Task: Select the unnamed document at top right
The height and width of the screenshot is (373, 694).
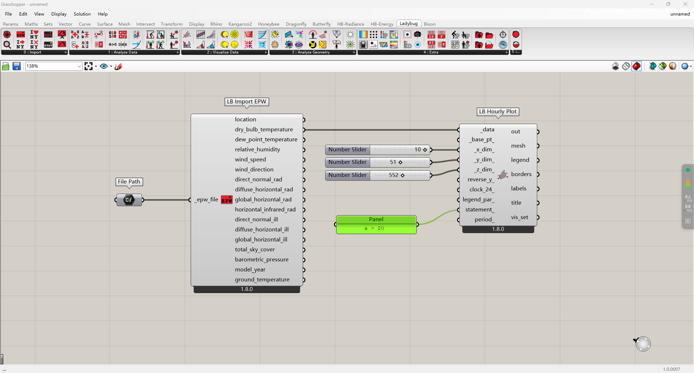Action: coord(680,14)
